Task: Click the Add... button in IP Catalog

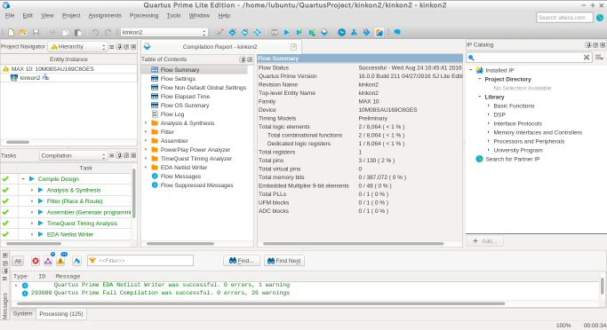Action: click(x=484, y=241)
